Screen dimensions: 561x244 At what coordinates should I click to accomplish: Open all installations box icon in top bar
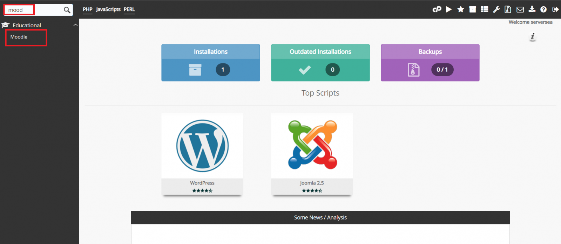point(473,9)
